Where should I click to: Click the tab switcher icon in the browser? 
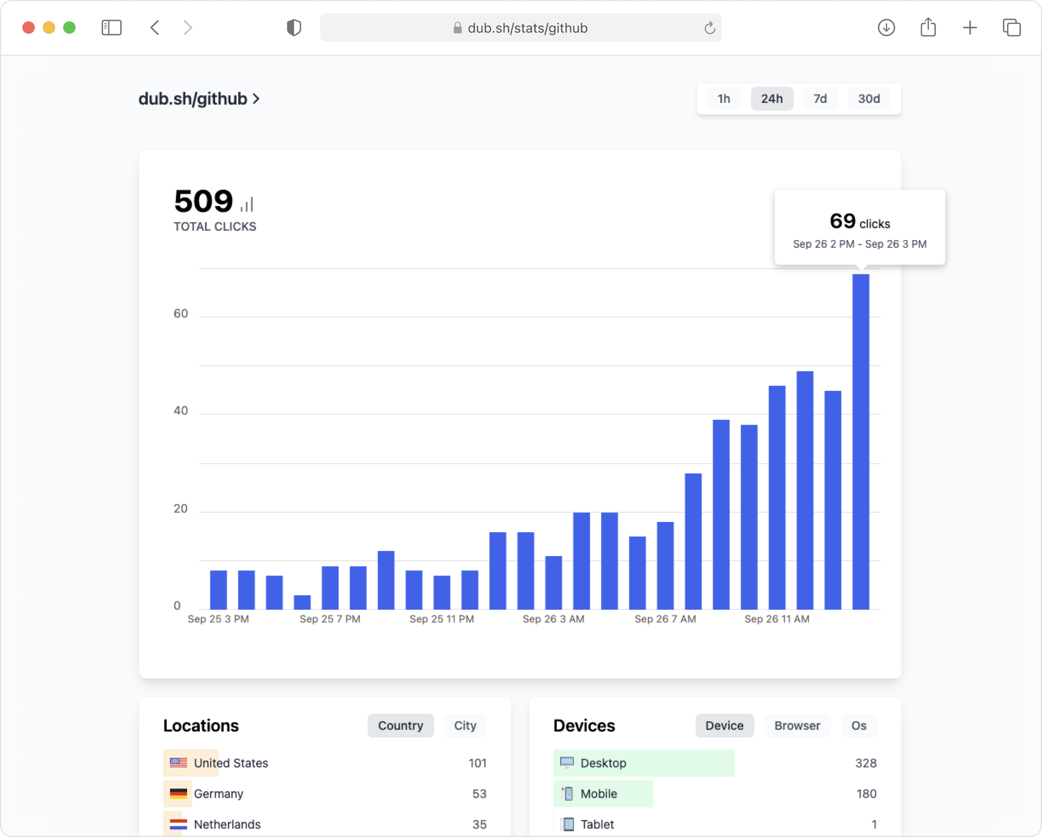(1010, 28)
